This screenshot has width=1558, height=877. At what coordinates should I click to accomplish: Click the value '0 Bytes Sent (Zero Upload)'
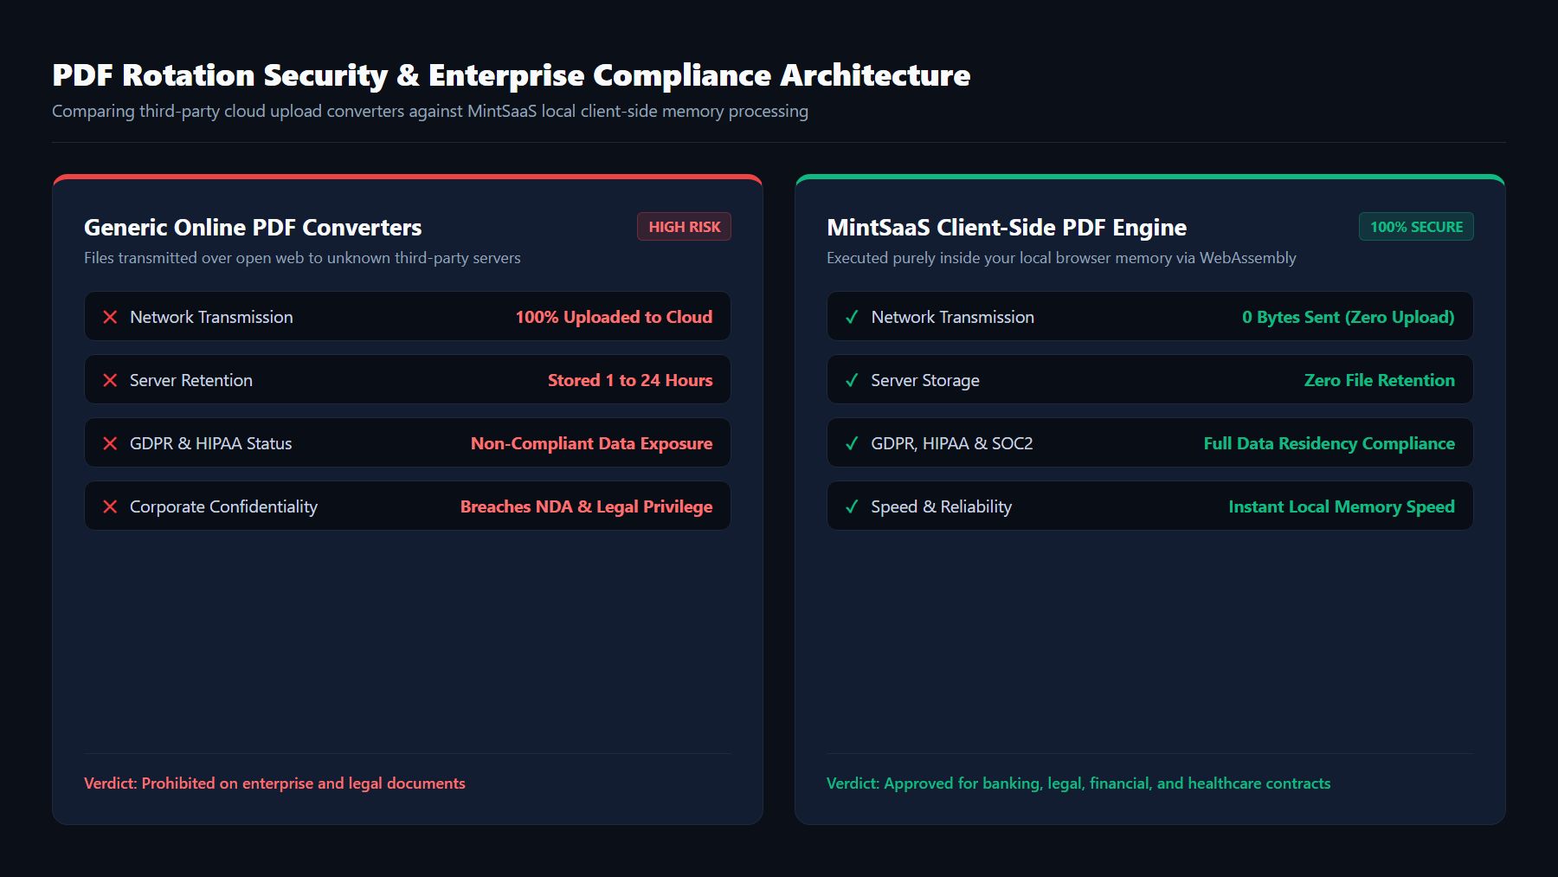tap(1349, 317)
